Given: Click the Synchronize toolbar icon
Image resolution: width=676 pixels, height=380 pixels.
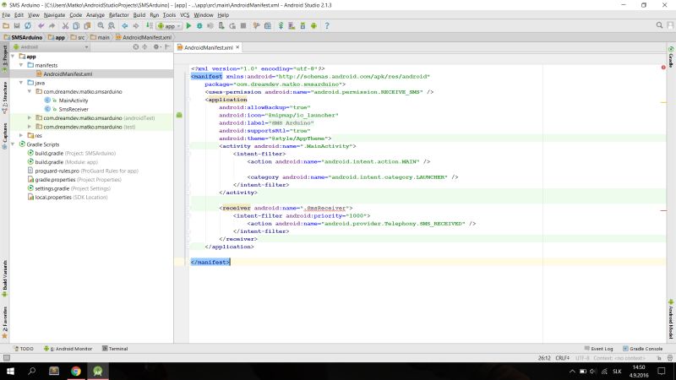Looking at the screenshot, I should coord(28,26).
